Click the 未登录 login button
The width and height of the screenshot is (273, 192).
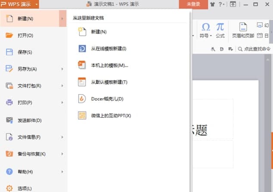[193, 4]
